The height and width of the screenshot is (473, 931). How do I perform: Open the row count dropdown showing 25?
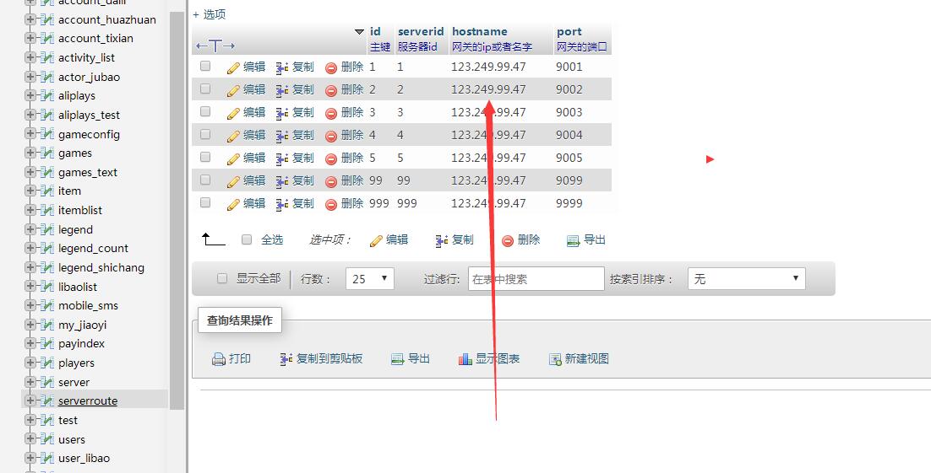click(x=369, y=279)
